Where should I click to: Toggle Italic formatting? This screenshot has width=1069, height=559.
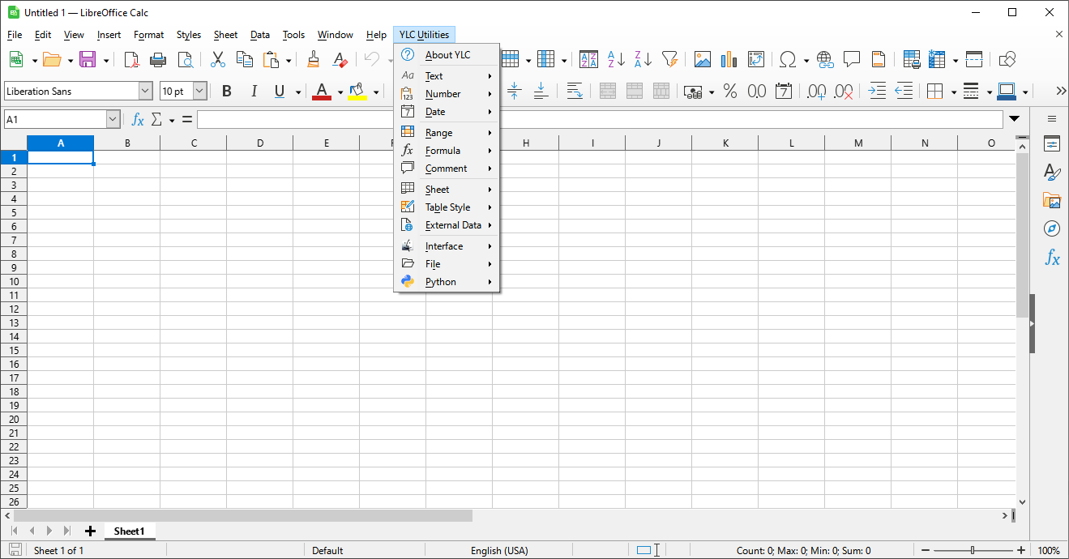254,92
